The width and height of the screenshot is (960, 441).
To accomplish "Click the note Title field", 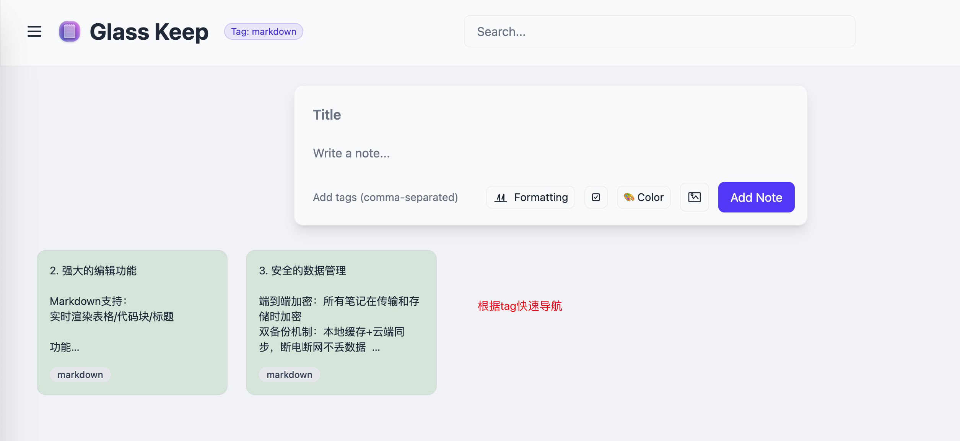I will pyautogui.click(x=550, y=115).
